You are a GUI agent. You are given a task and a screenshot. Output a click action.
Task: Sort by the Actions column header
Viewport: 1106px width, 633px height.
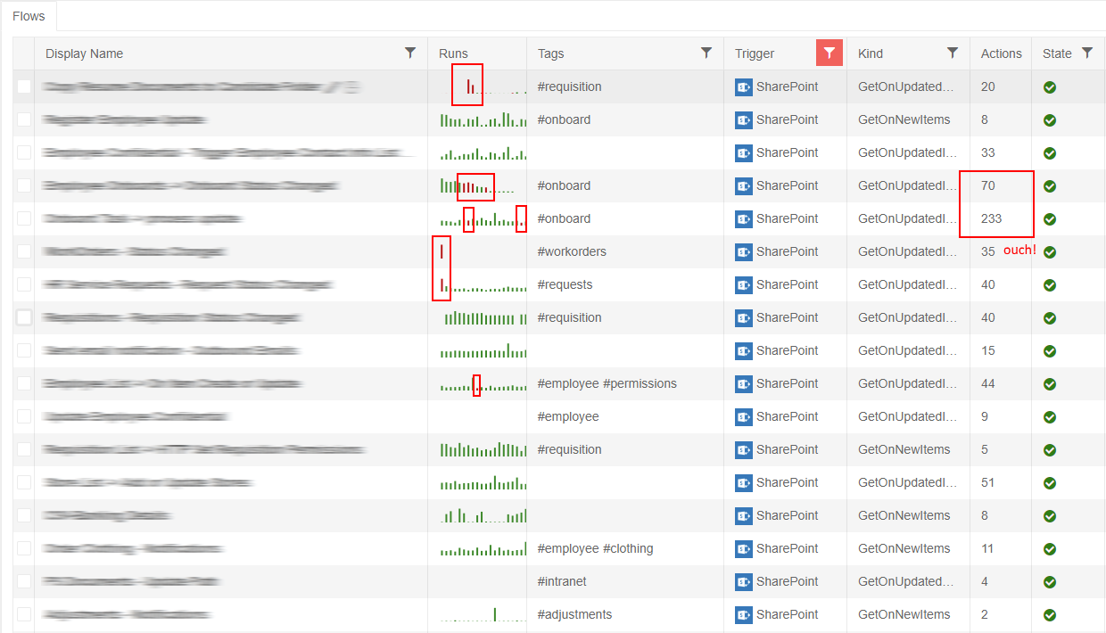tap(1001, 53)
